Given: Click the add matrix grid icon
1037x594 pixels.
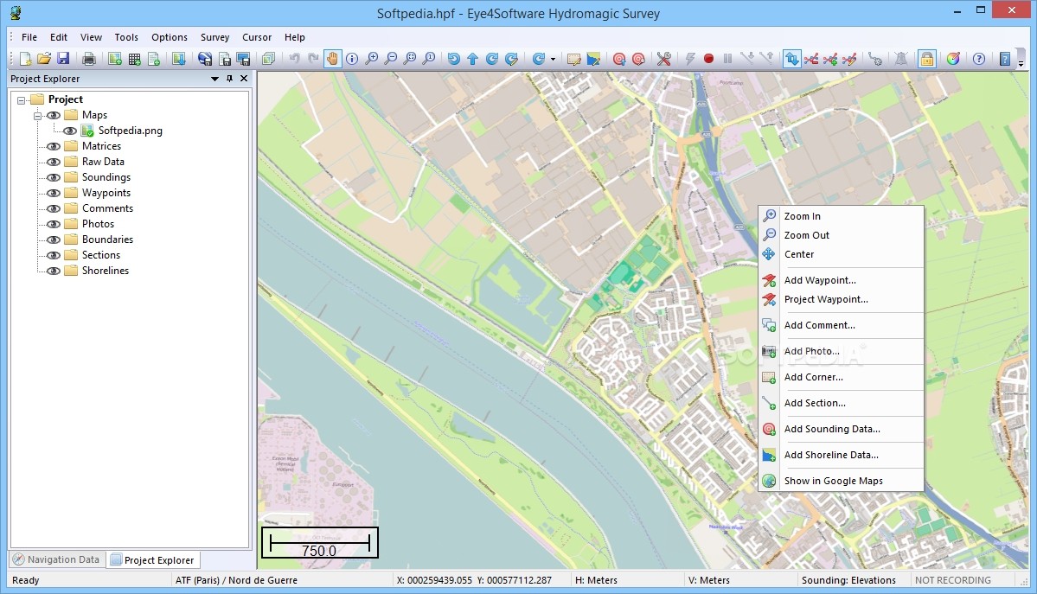Looking at the screenshot, I should tap(134, 59).
